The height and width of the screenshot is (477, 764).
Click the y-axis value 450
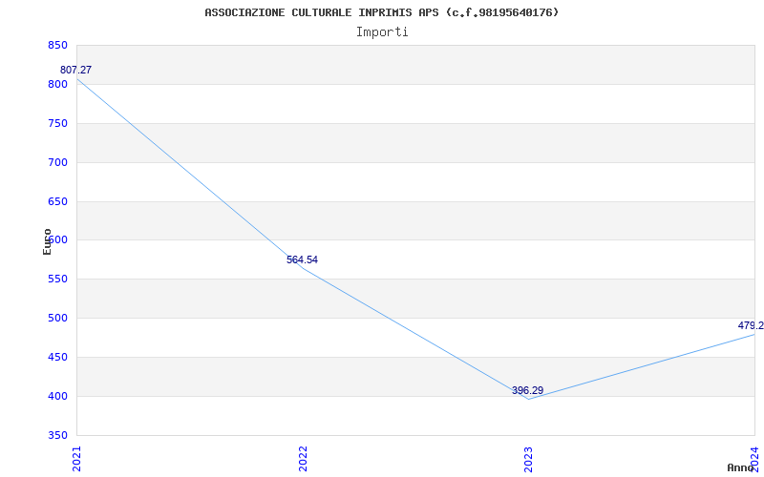coord(57,357)
